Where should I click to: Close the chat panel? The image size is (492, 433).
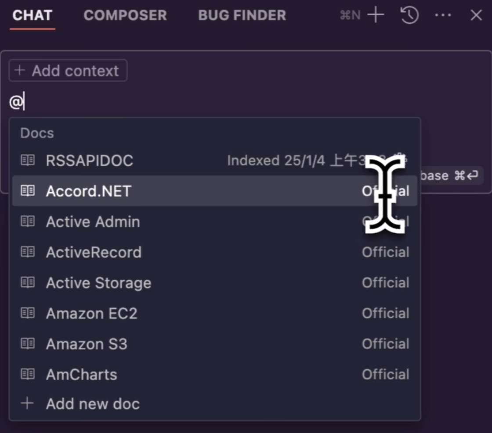476,15
